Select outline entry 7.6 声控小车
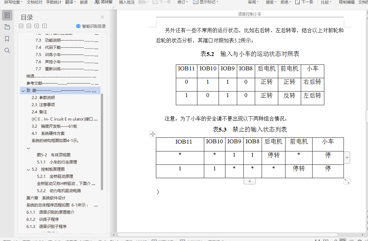 pos(67,62)
